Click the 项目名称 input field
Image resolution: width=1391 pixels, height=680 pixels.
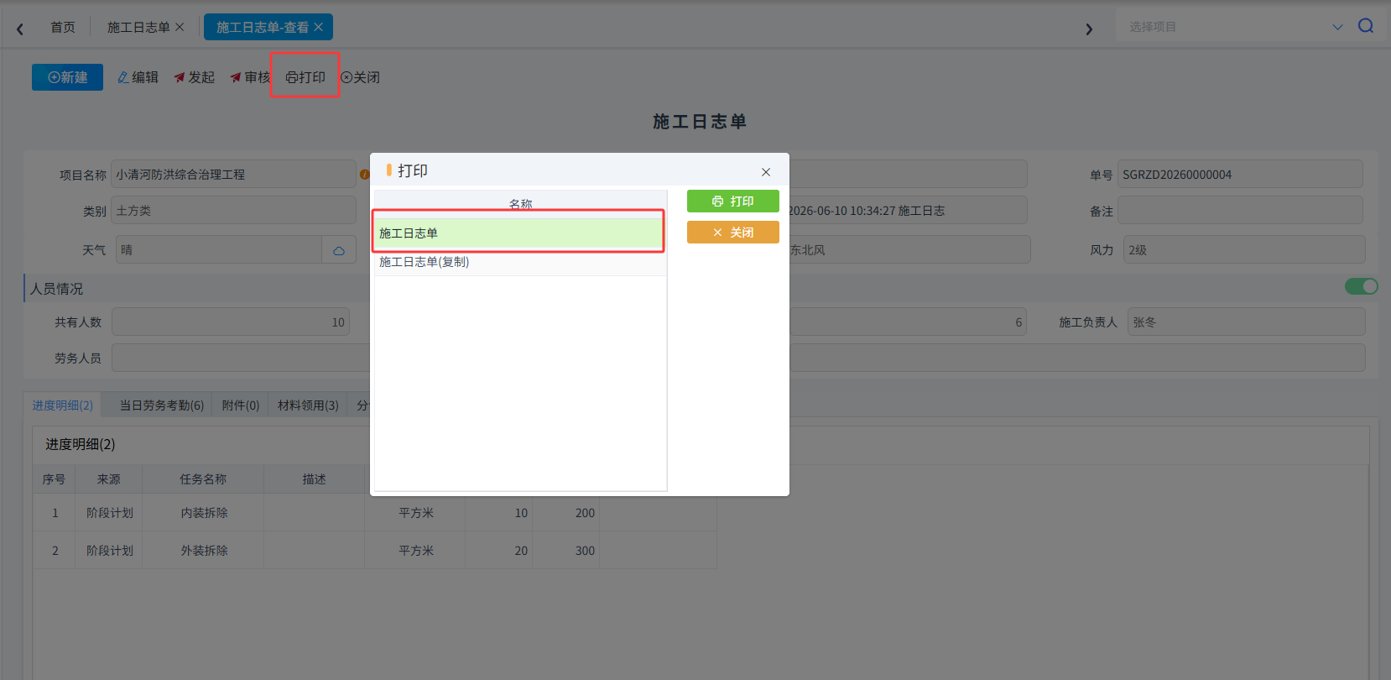233,175
